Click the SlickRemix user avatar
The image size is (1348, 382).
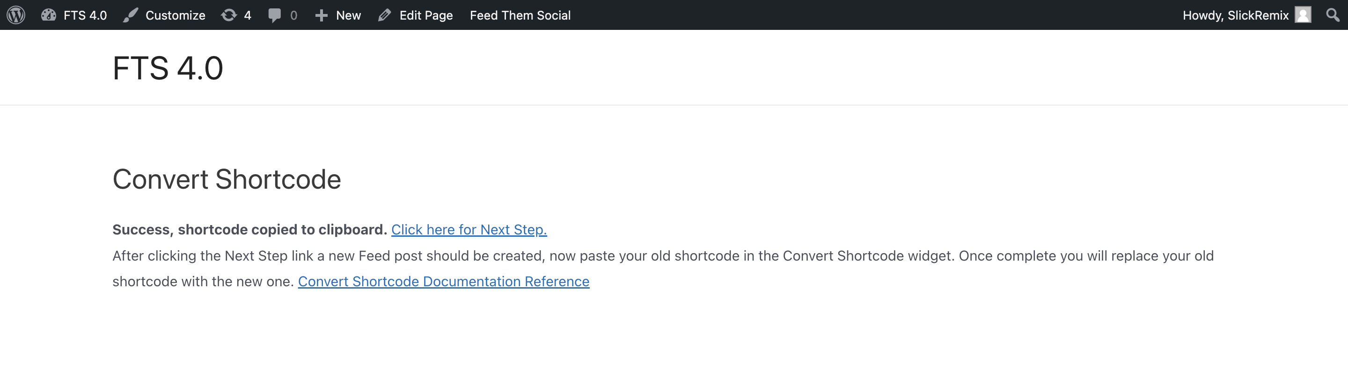1303,14
